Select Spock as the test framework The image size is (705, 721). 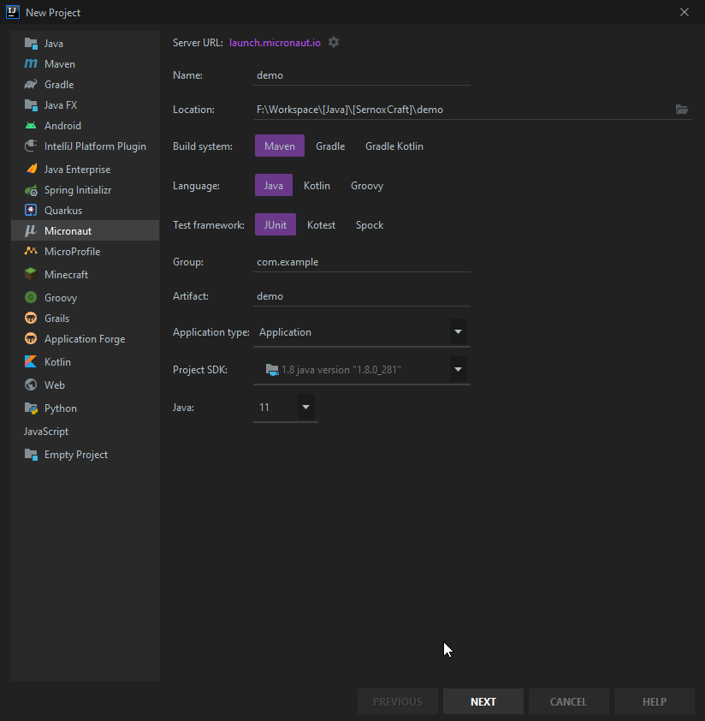[x=369, y=225]
